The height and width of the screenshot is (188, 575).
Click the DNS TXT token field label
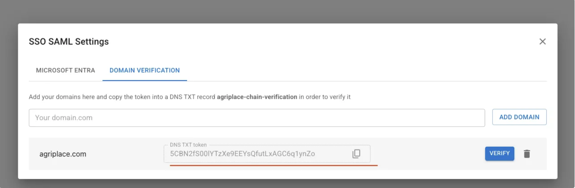coord(188,145)
